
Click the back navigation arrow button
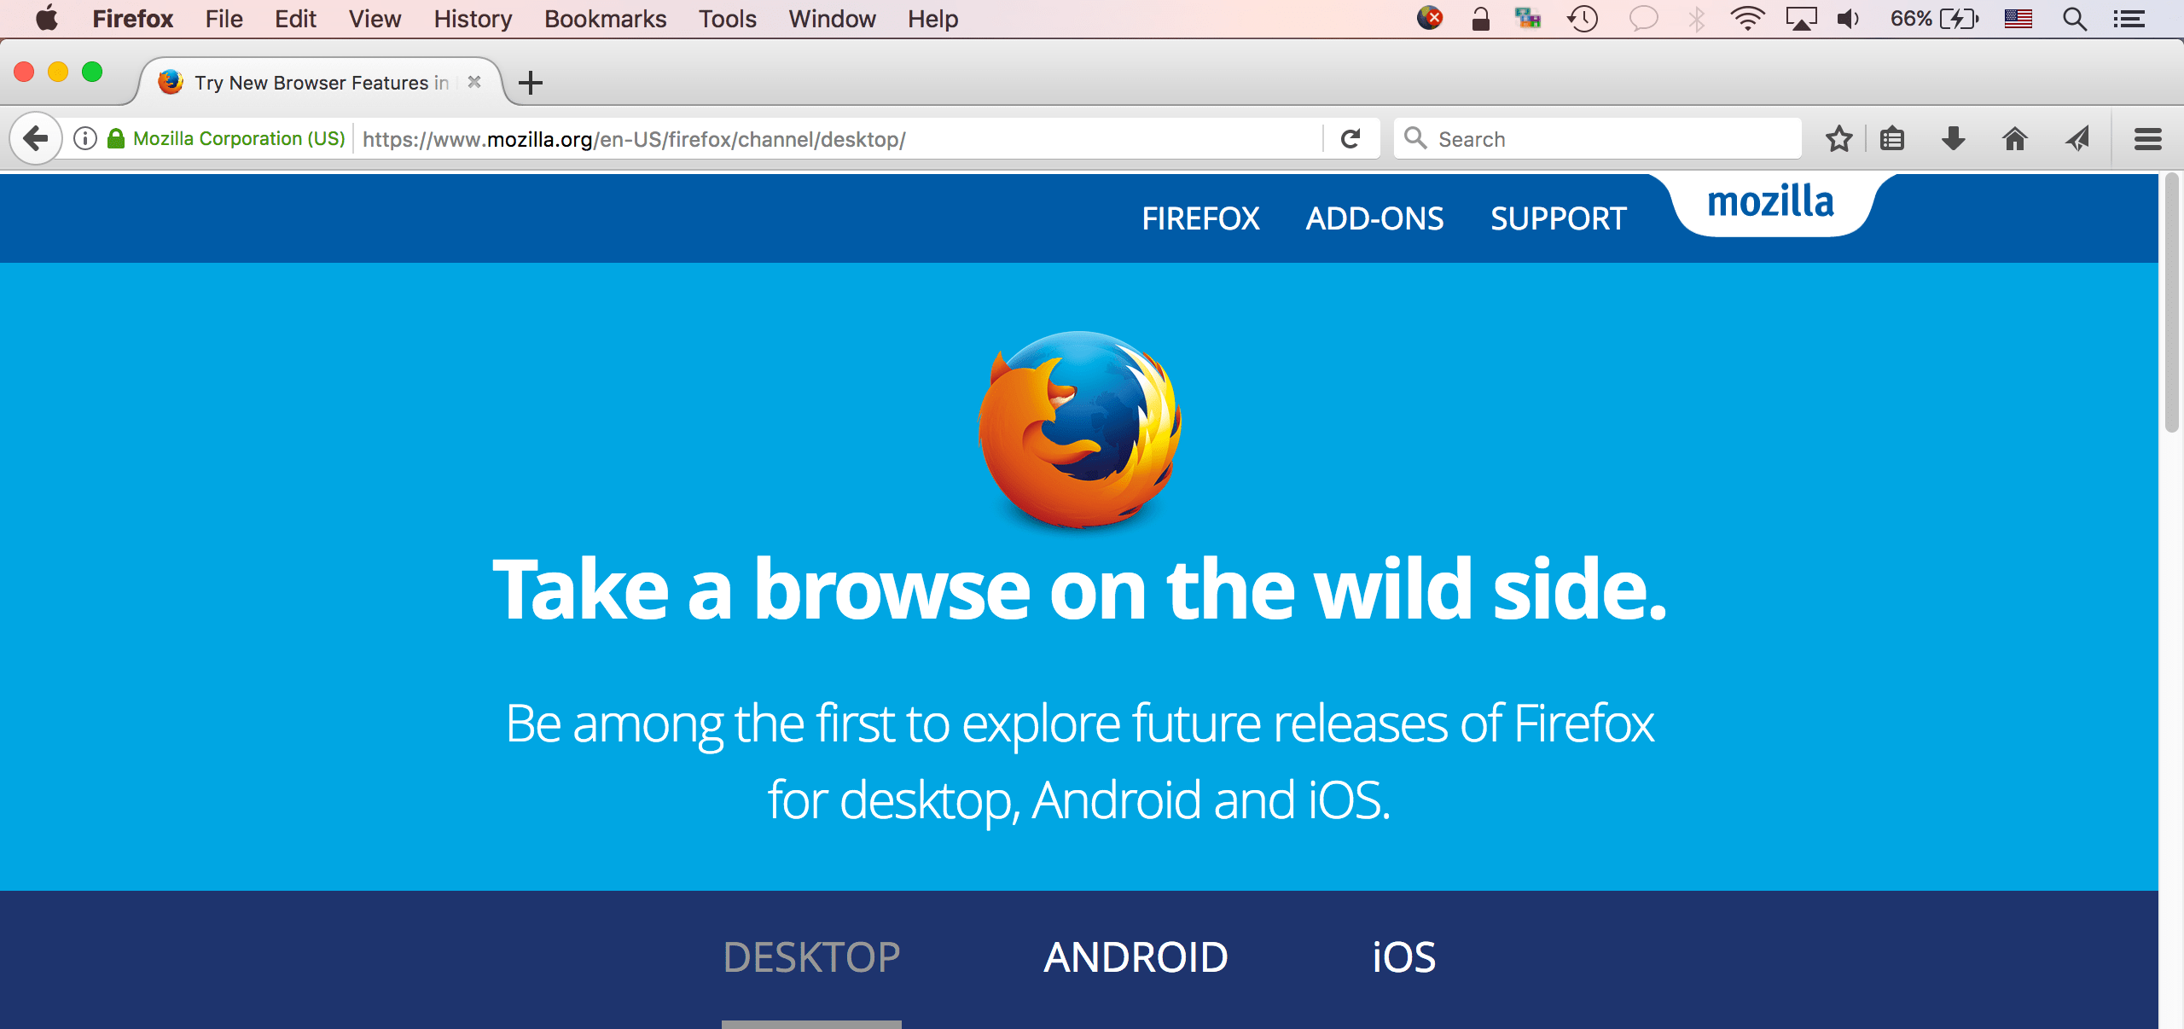tap(36, 138)
